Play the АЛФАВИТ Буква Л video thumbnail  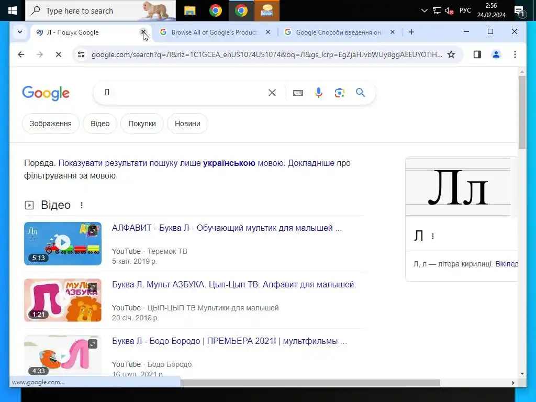(x=63, y=243)
